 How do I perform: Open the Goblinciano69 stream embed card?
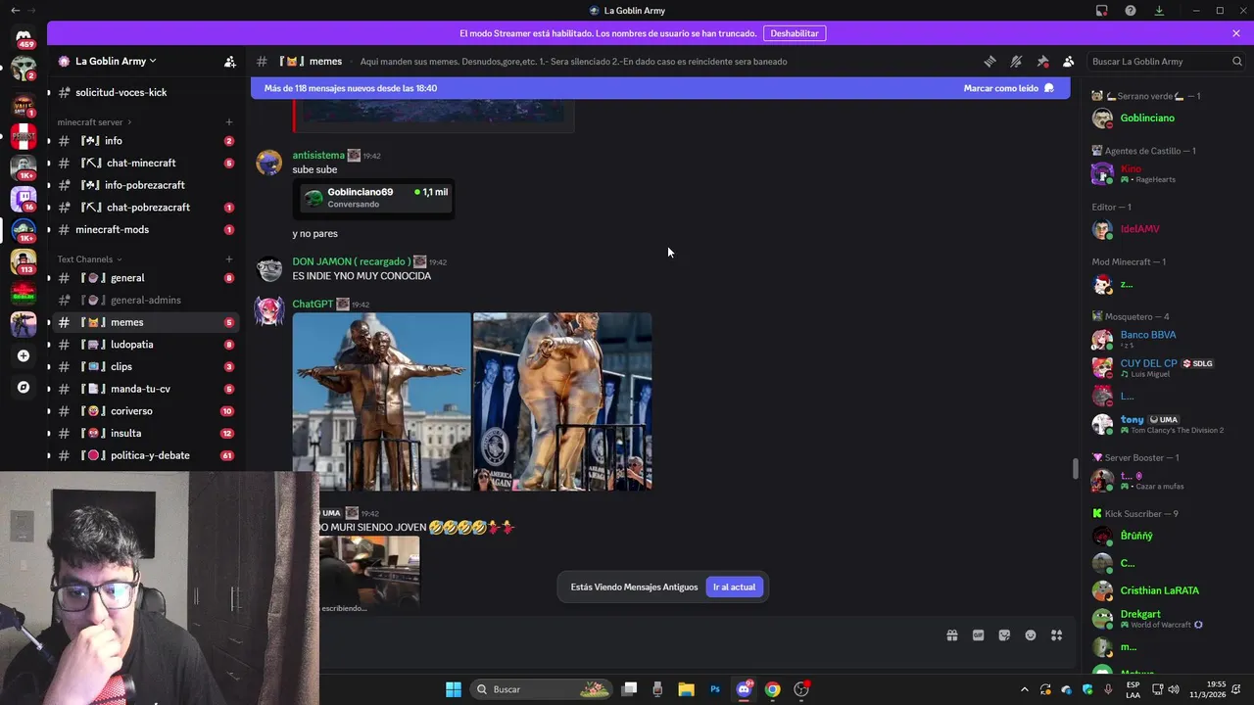tap(373, 198)
